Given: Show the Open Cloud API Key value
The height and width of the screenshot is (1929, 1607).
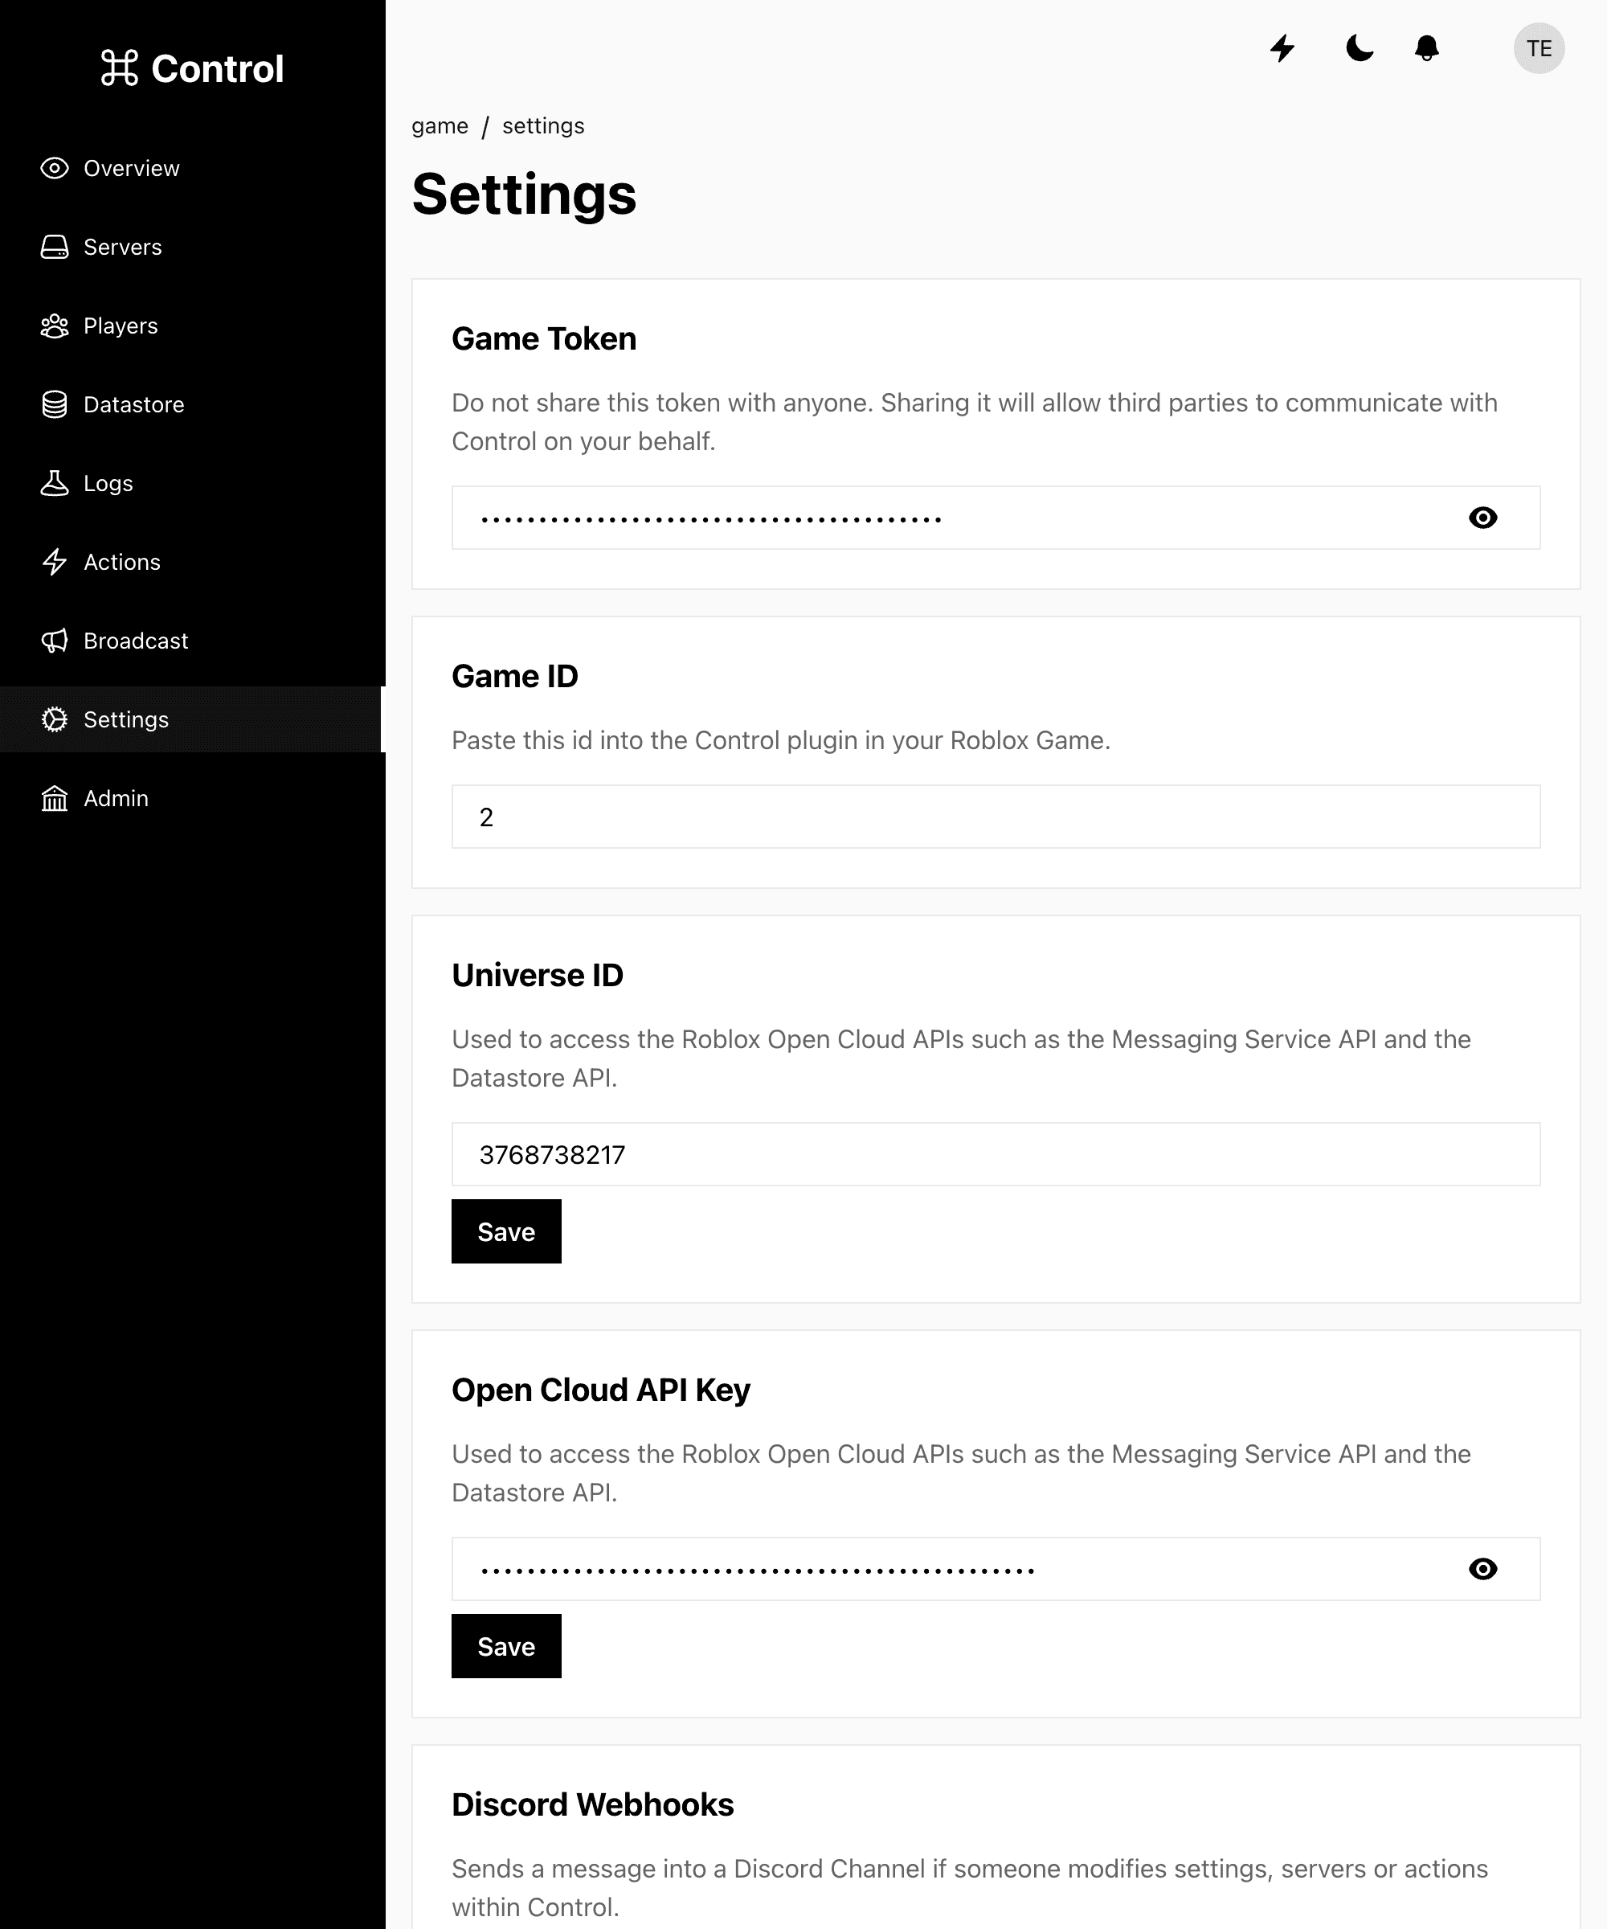Looking at the screenshot, I should [x=1482, y=1568].
